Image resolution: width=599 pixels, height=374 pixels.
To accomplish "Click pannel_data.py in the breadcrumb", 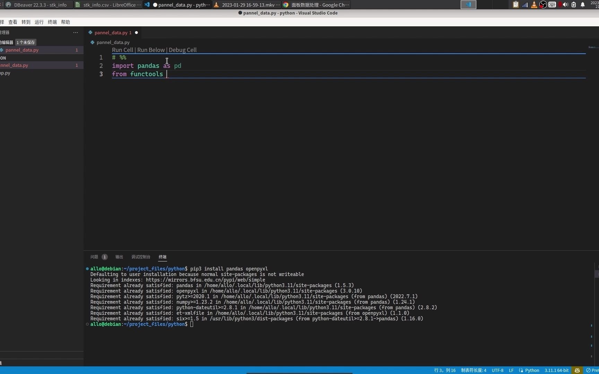I will click(113, 42).
